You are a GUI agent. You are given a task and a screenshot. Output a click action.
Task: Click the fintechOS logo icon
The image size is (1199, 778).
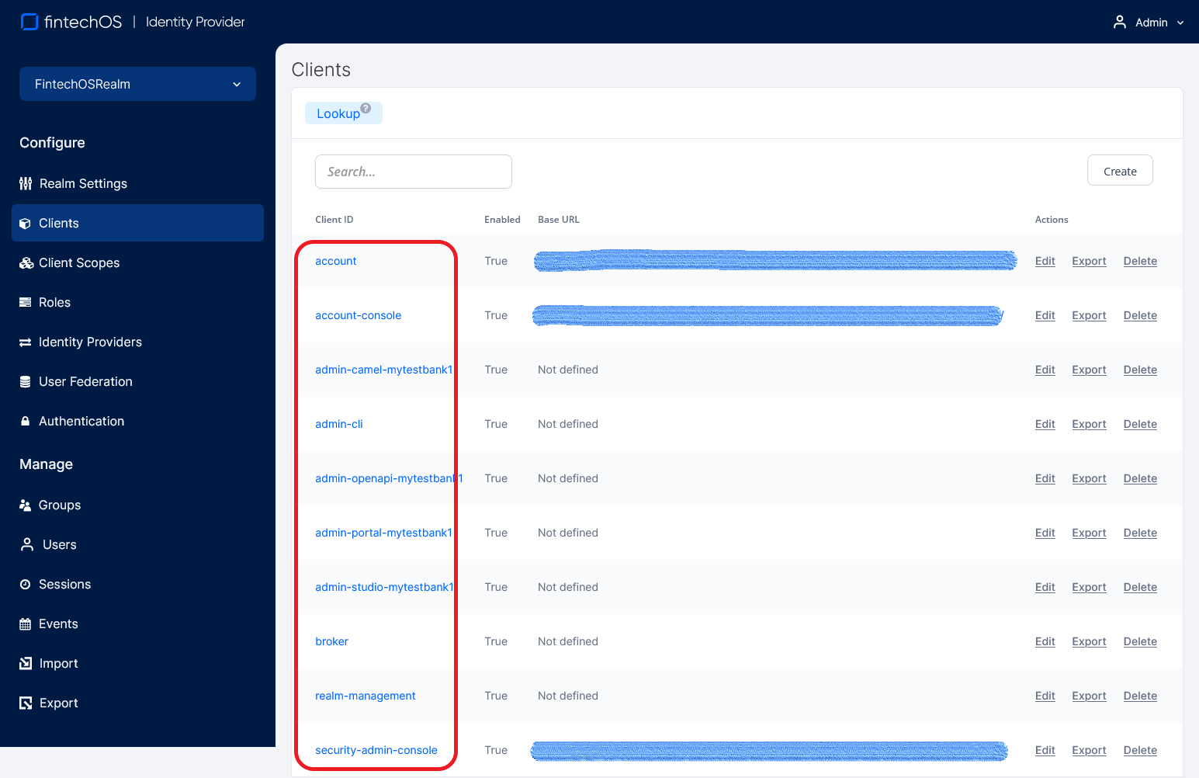tap(29, 22)
